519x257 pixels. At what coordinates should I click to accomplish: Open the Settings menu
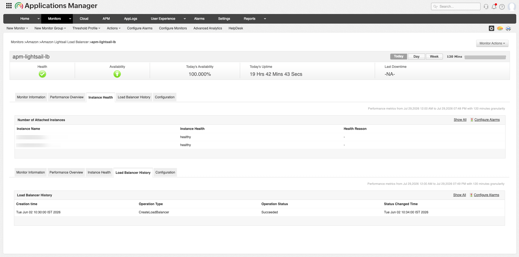coord(224,19)
